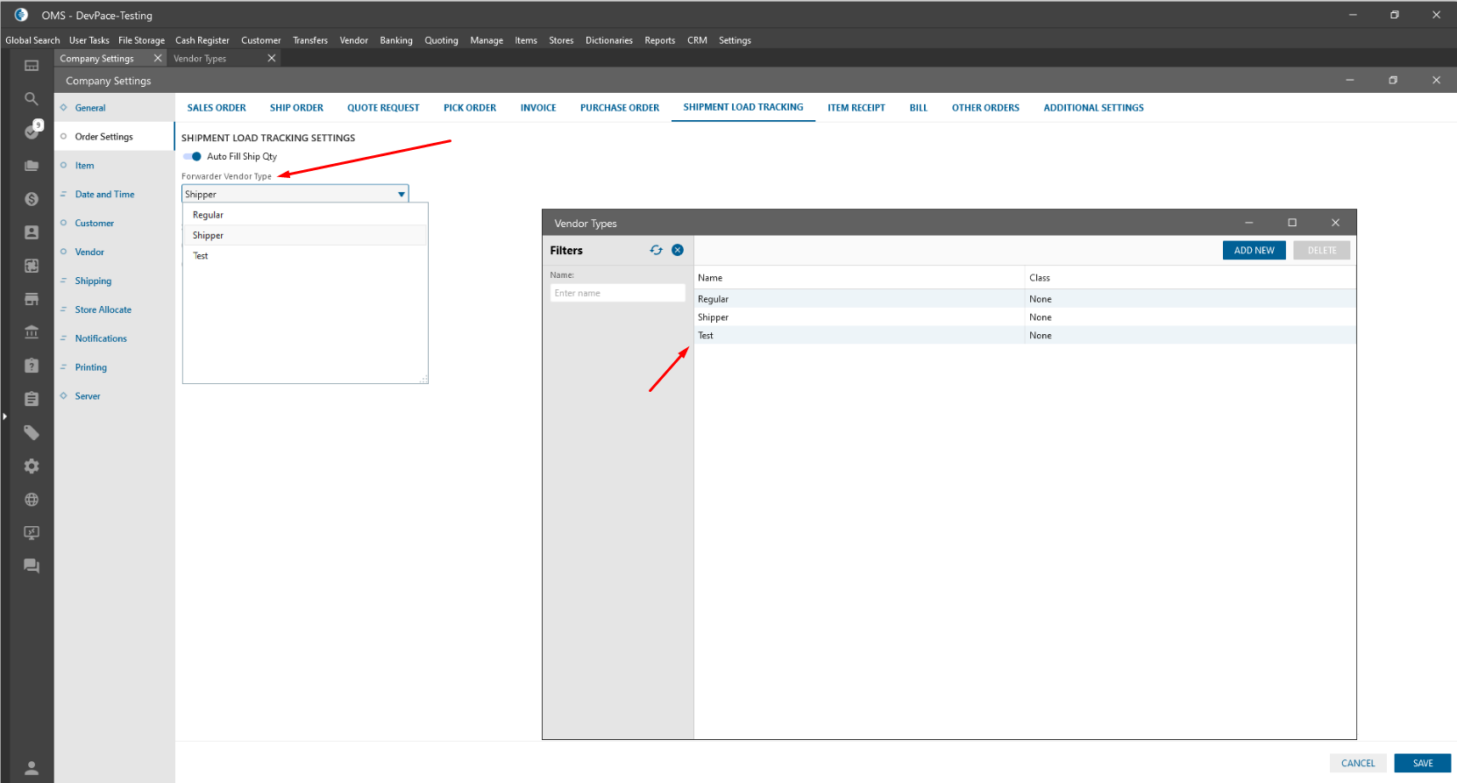Click the Add New vendor type button
Screen dimensions: 1457x783
[x=1254, y=251]
